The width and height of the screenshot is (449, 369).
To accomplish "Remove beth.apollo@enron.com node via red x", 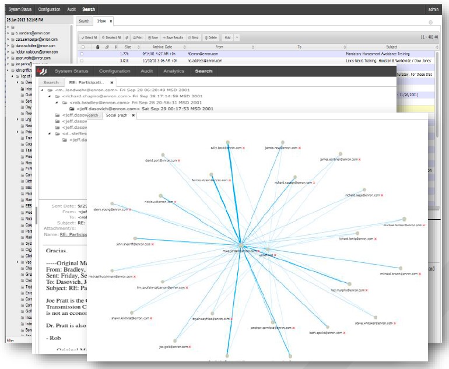I will [x=344, y=333].
